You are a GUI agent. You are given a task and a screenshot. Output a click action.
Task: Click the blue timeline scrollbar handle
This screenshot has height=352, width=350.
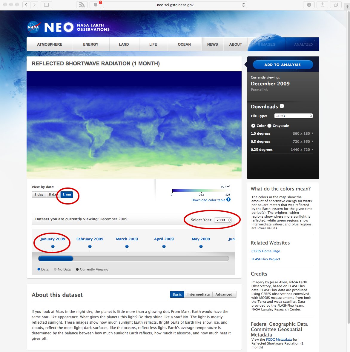[x=56, y=258]
